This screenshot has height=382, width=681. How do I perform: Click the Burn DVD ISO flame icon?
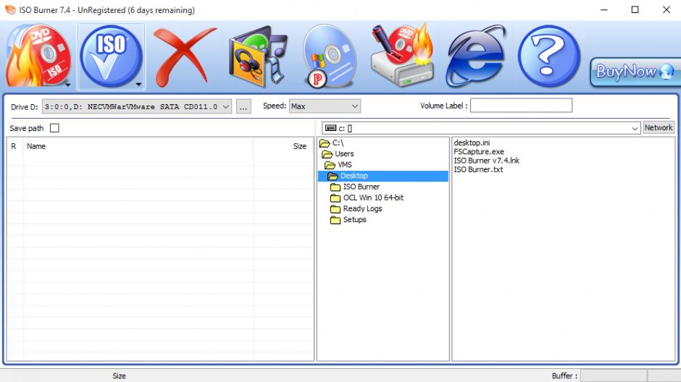coord(38,56)
